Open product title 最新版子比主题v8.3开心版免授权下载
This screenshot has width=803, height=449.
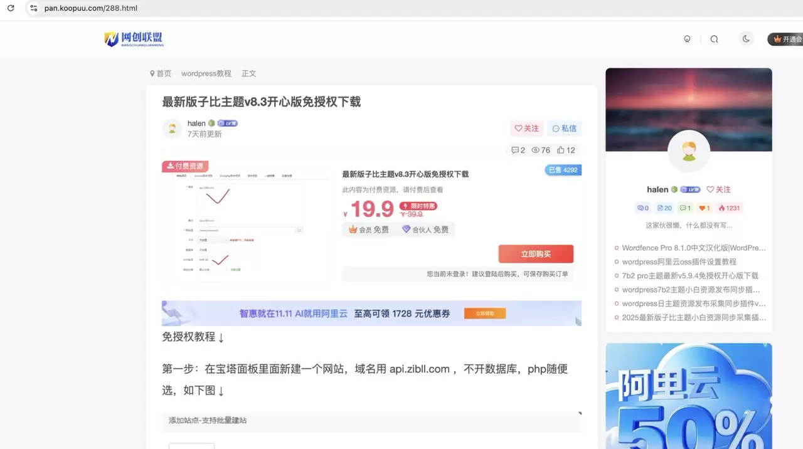pos(405,174)
